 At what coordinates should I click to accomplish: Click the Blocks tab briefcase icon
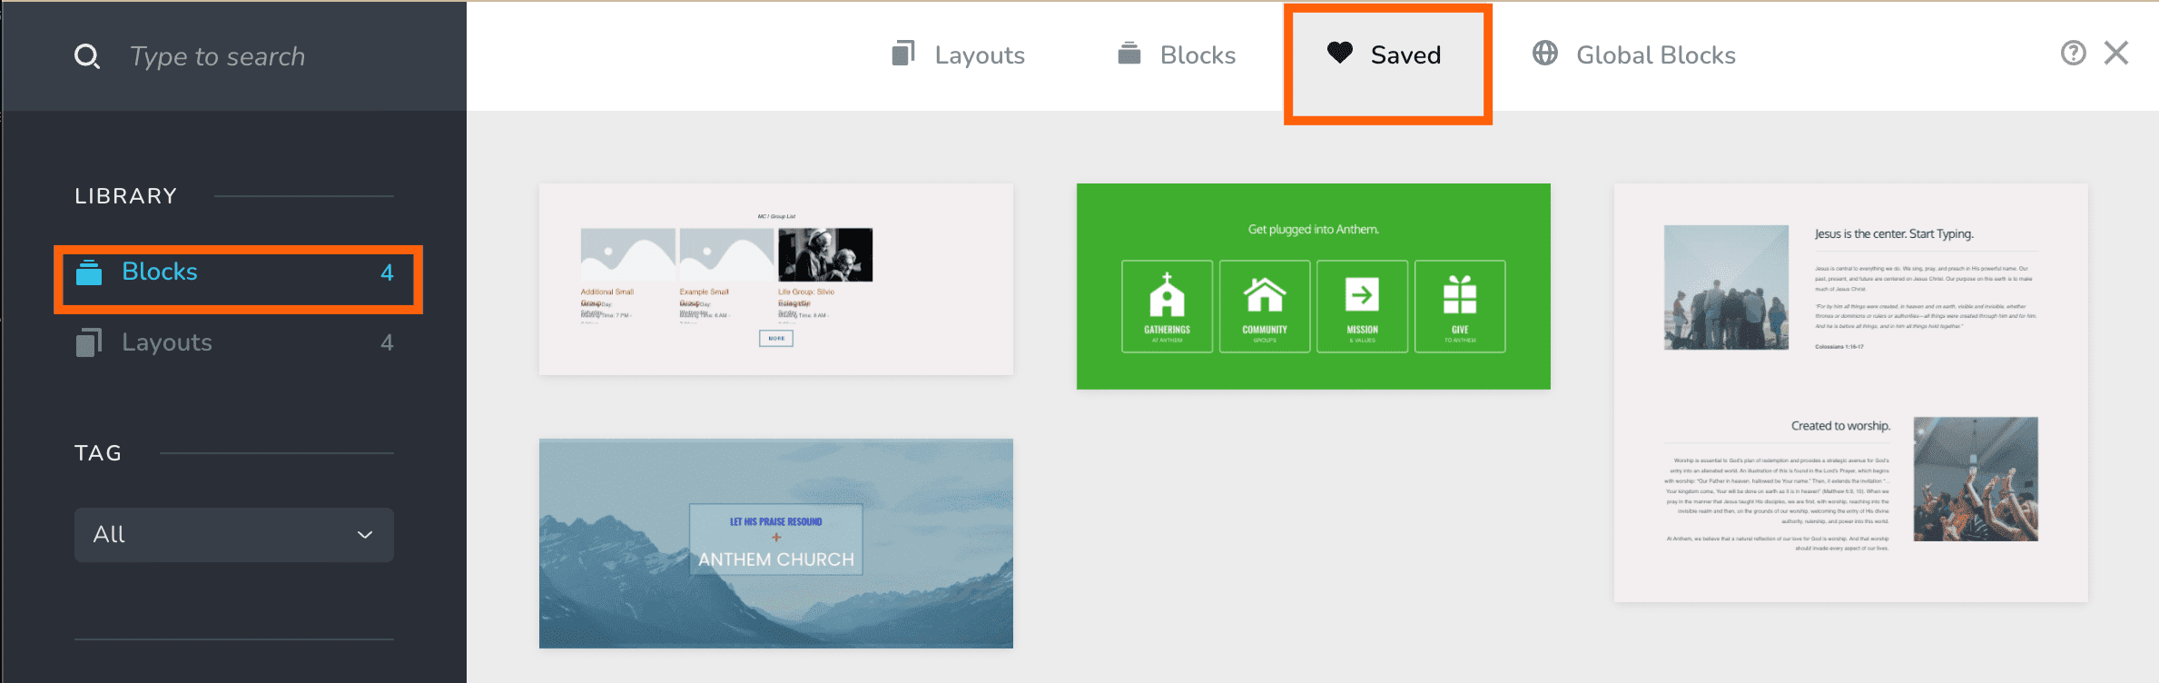pos(1129,54)
